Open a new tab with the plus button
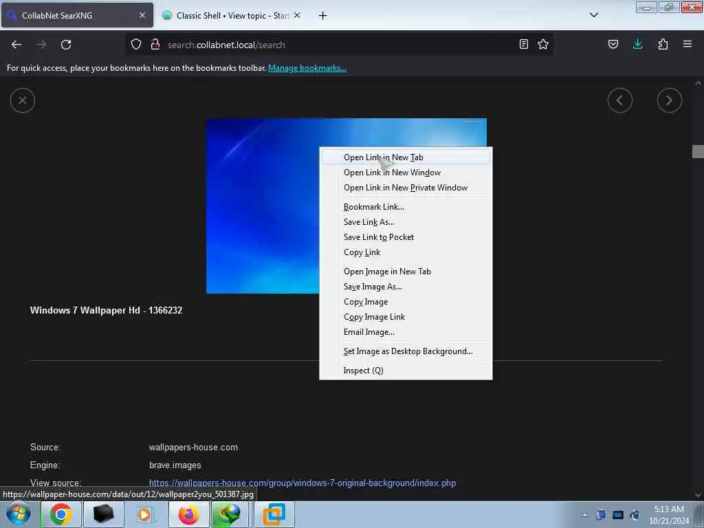This screenshot has height=528, width=704. pos(323,16)
